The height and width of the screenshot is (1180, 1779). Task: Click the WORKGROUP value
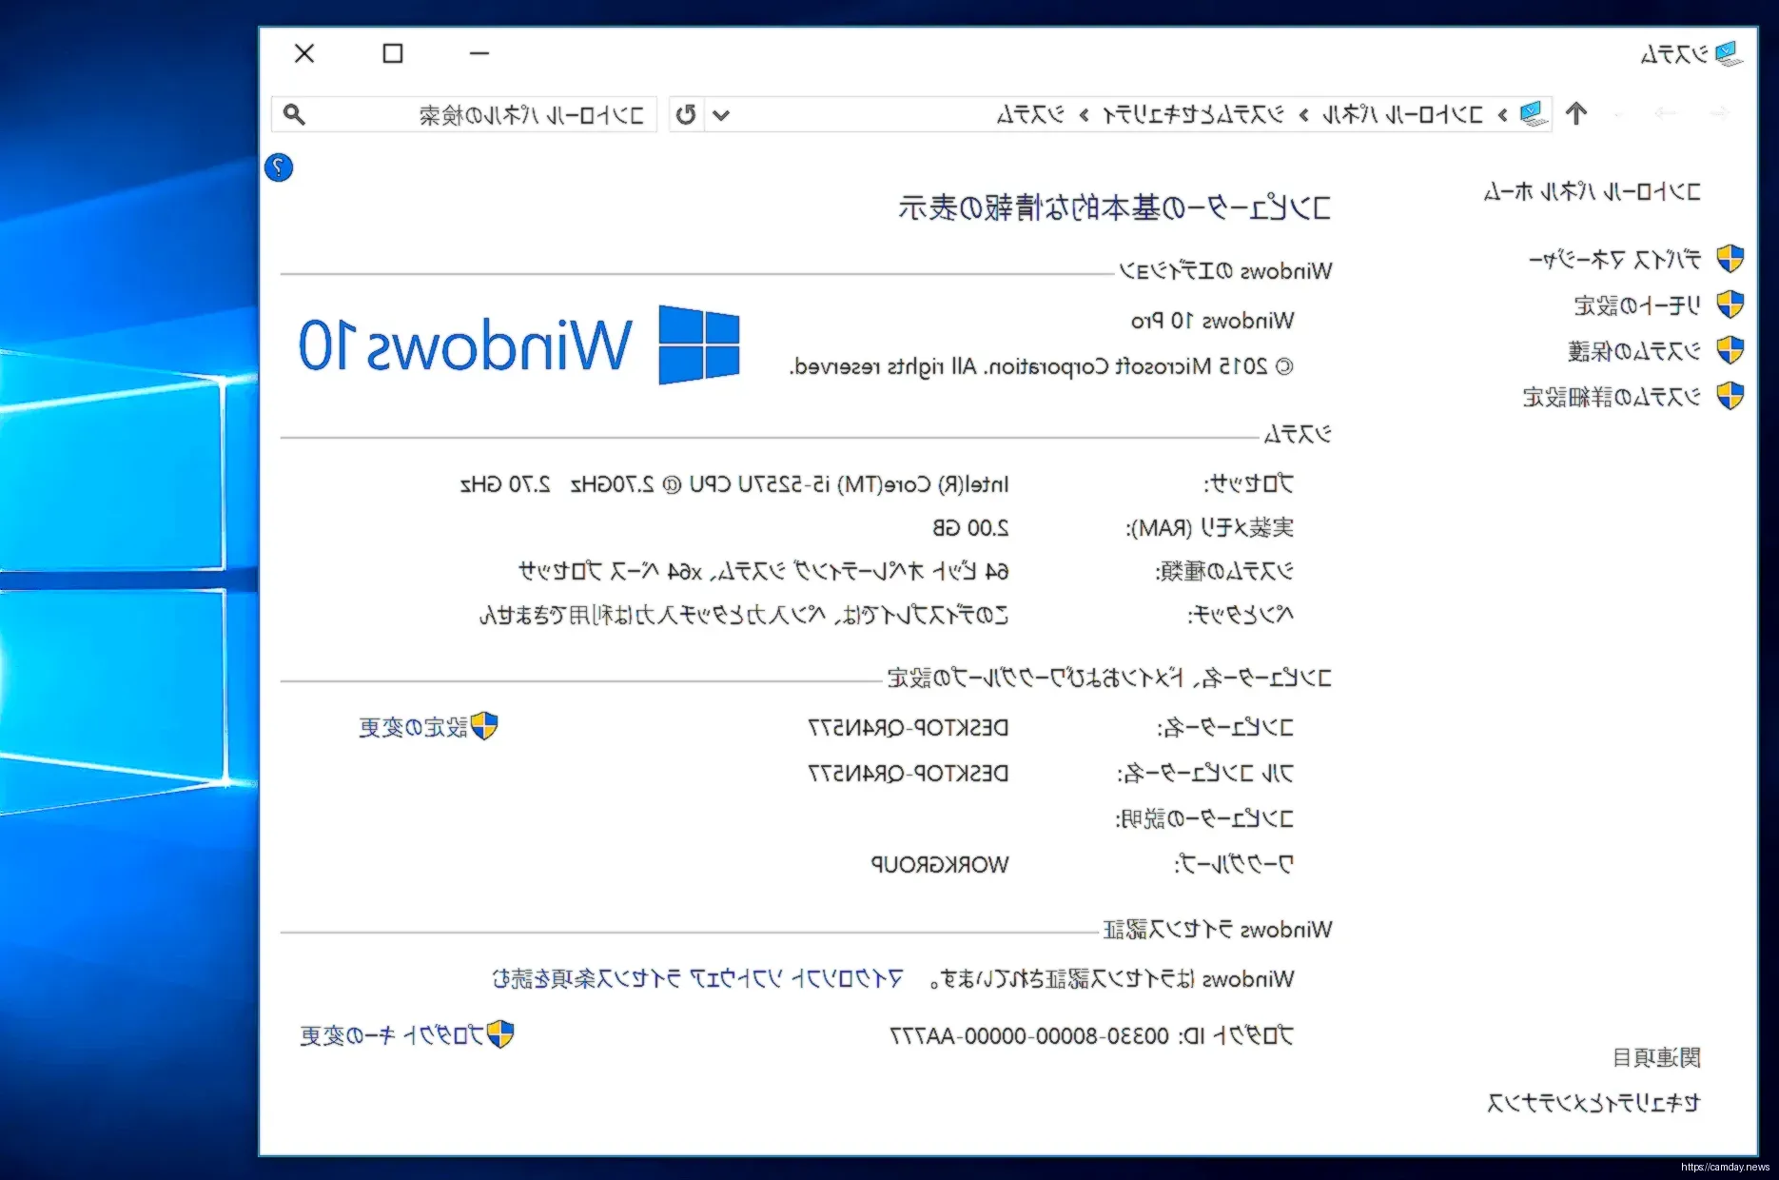coord(940,865)
